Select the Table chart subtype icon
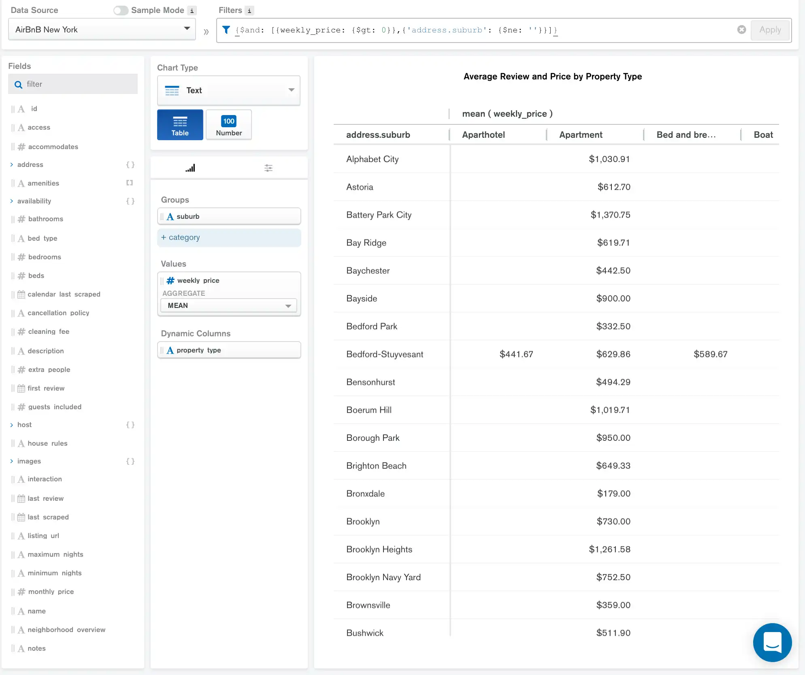 [x=180, y=125]
